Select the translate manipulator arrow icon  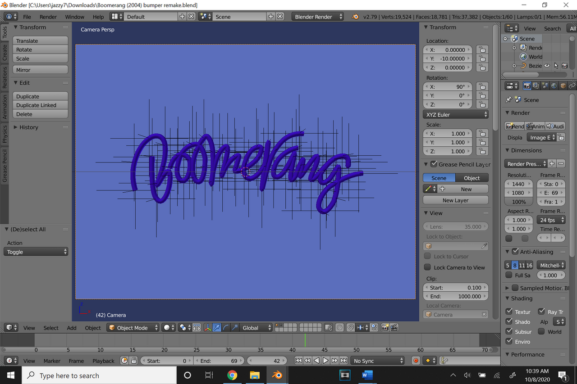click(x=217, y=328)
